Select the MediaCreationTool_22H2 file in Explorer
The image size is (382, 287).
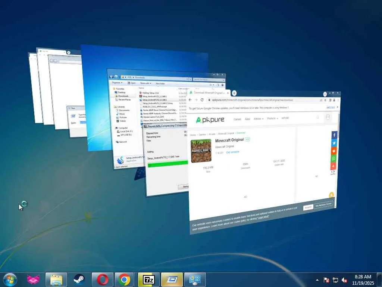pos(153,117)
